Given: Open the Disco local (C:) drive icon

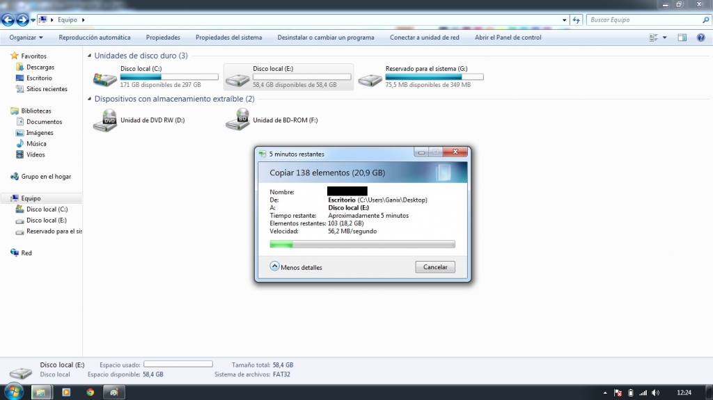Looking at the screenshot, I should pyautogui.click(x=104, y=79).
